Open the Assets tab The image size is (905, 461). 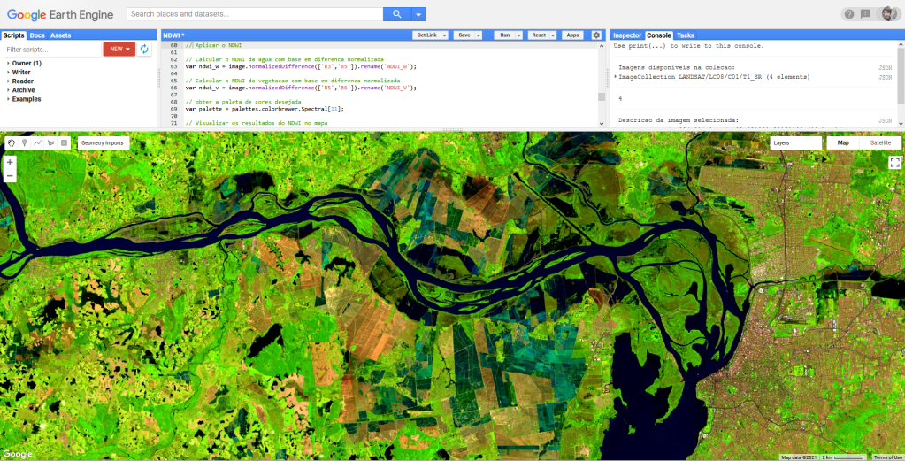pyautogui.click(x=61, y=35)
